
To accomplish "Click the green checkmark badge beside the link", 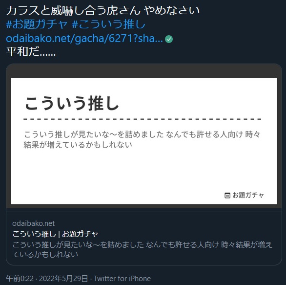I will point(169,39).
